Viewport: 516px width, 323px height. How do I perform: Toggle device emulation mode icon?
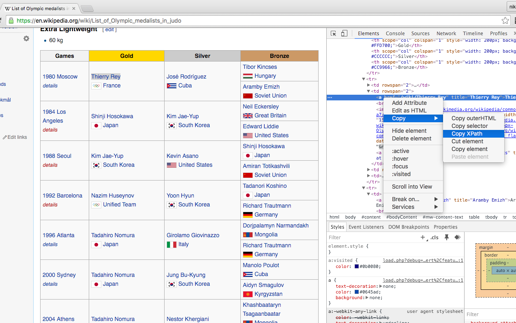click(x=344, y=33)
